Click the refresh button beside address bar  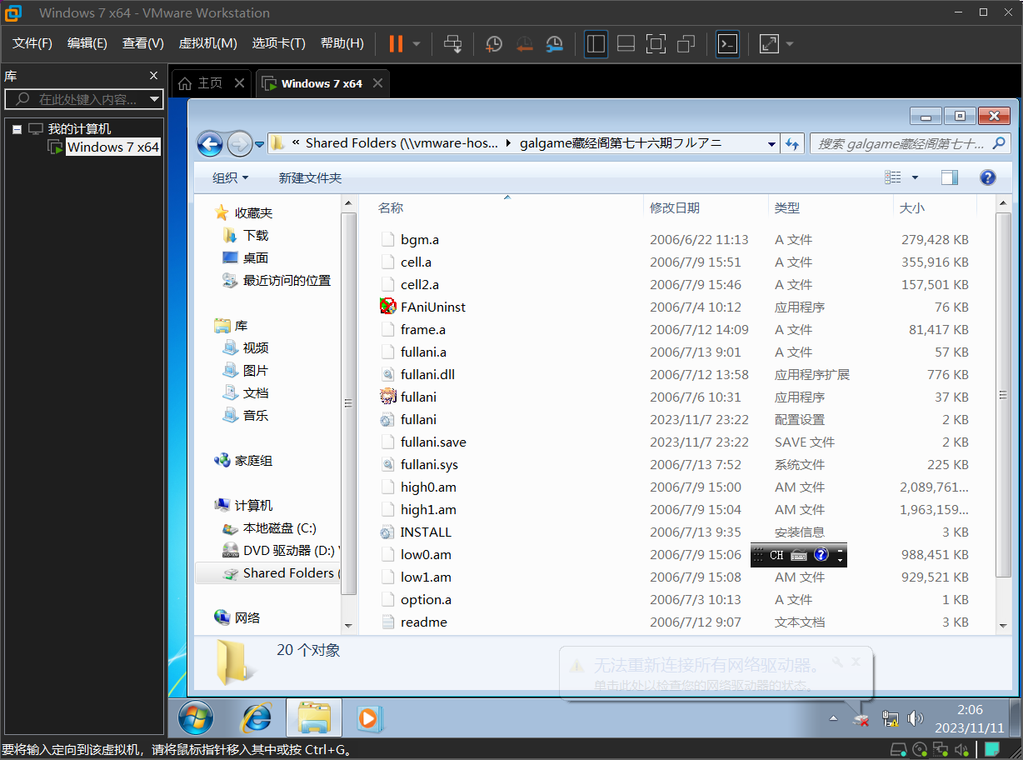pyautogui.click(x=792, y=144)
